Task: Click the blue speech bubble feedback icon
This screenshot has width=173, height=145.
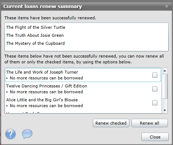Action: click(27, 134)
